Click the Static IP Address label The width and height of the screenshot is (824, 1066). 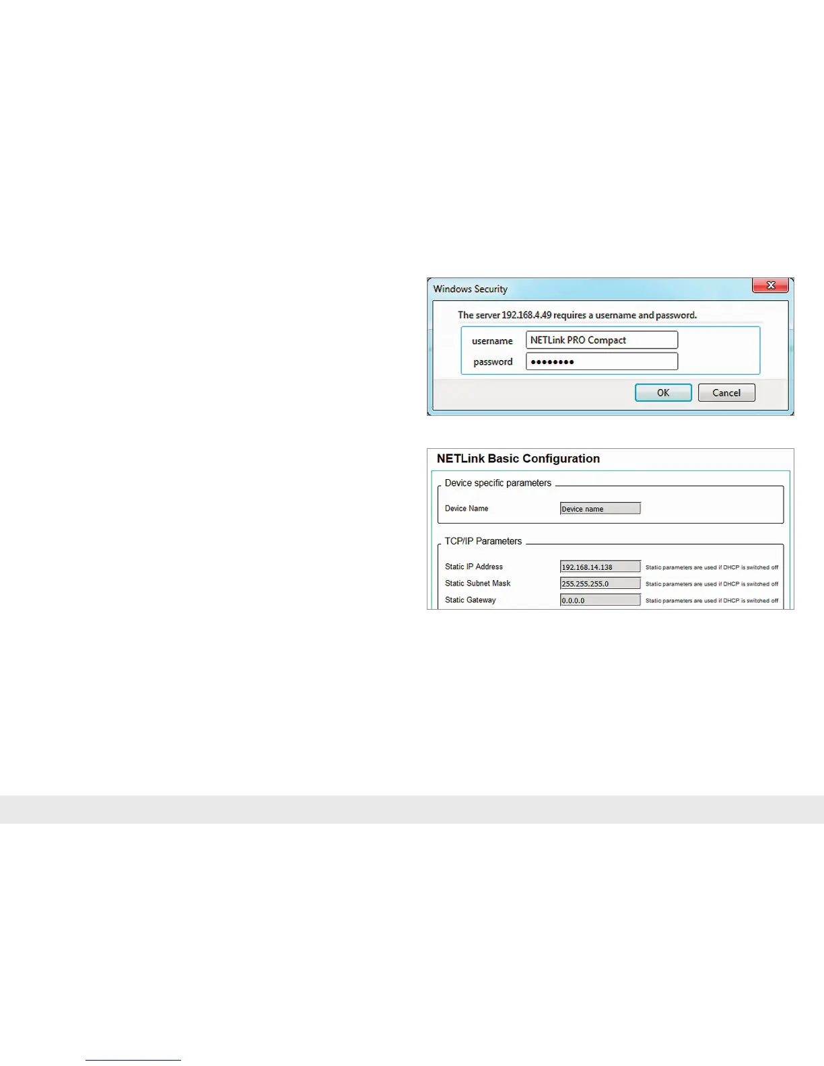tap(474, 567)
